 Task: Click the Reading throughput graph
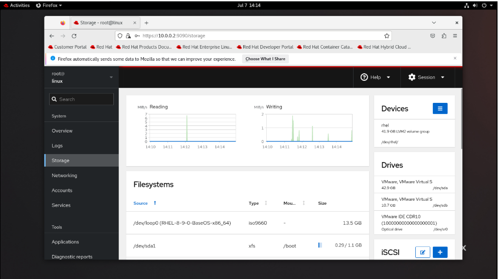[193, 128]
